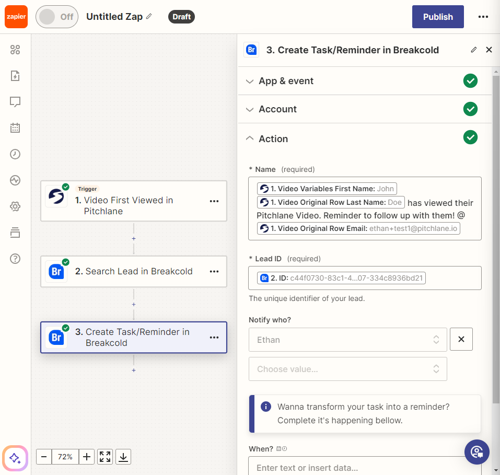The width and height of the screenshot is (500, 475).
Task: Click the 72% zoom level field
Action: pyautogui.click(x=65, y=457)
